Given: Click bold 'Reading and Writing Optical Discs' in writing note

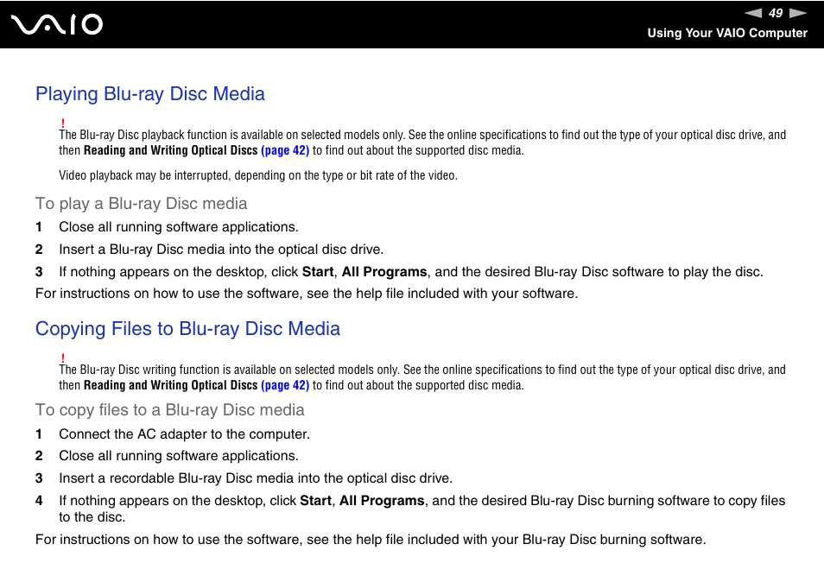Looking at the screenshot, I should click(171, 385).
